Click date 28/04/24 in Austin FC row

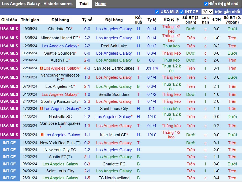tap(30, 60)
